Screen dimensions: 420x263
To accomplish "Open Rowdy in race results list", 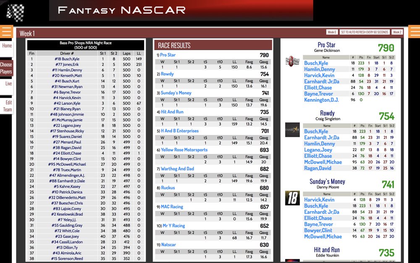I will tap(167, 74).
